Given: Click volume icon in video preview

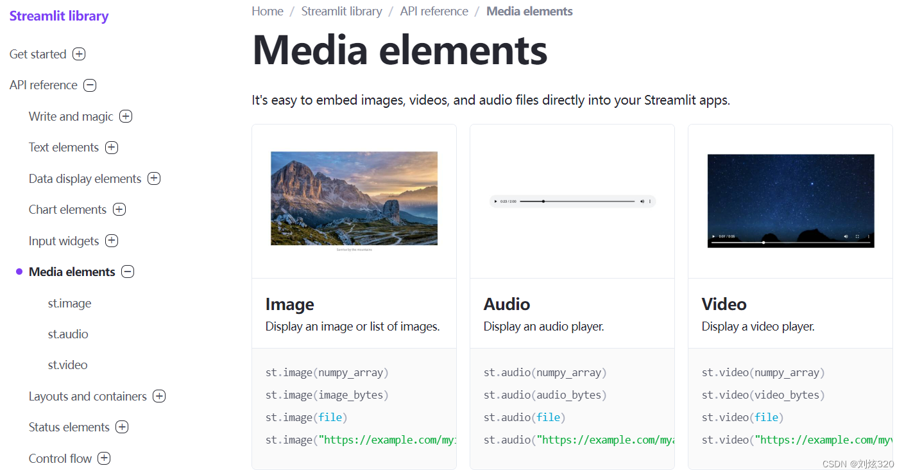Looking at the screenshot, I should pos(846,236).
